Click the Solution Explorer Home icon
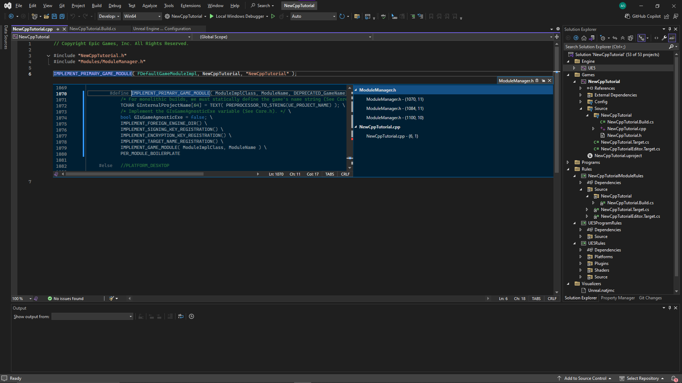 coord(584,38)
